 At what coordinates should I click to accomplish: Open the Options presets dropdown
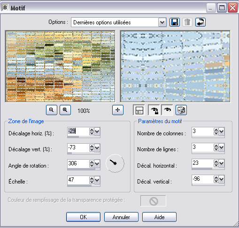click(162, 22)
